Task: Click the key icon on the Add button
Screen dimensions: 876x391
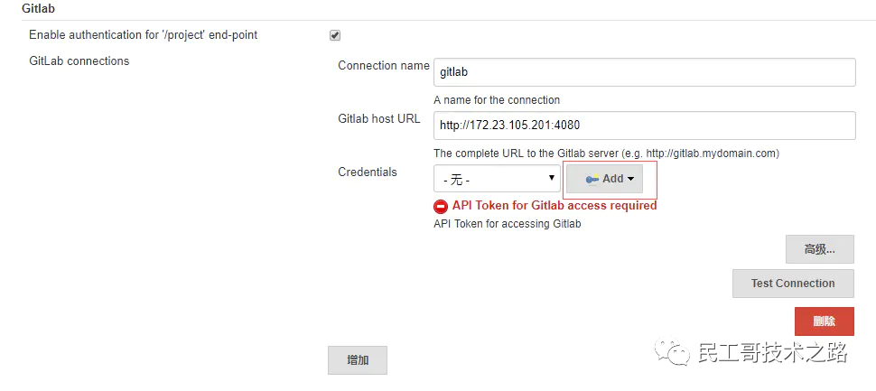Action: click(592, 180)
